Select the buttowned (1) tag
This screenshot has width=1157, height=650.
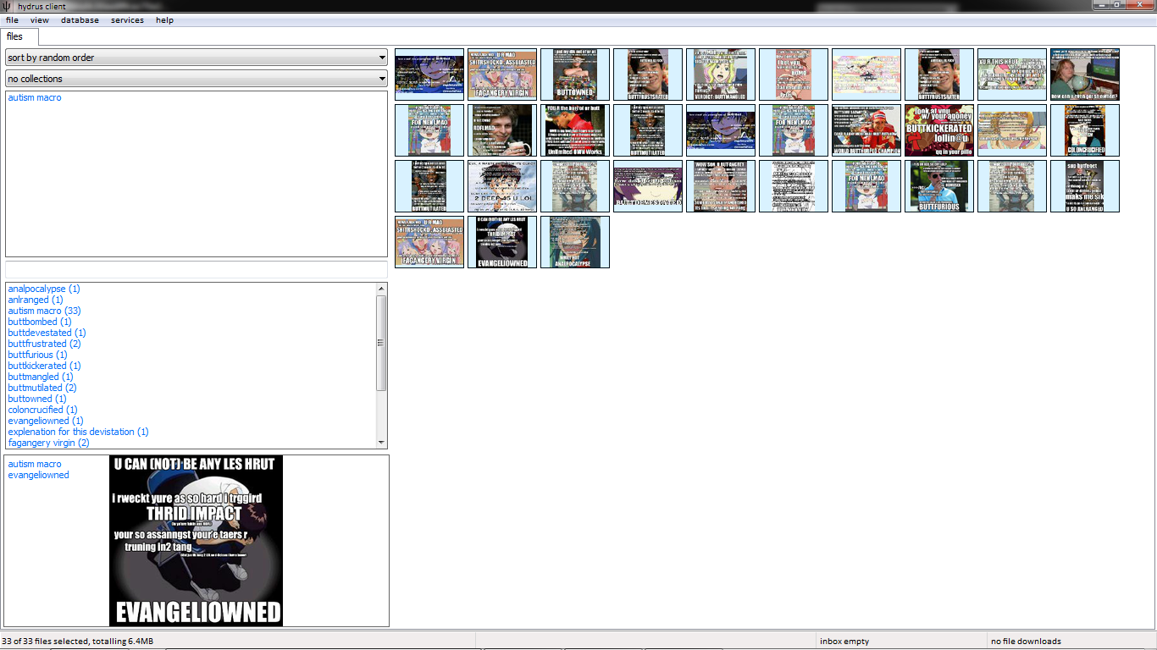coord(37,399)
